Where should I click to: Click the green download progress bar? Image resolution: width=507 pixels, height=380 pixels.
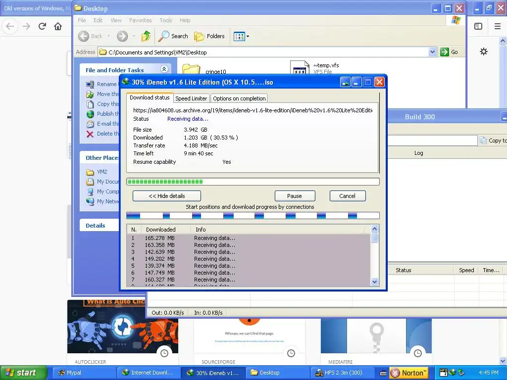coord(253,182)
